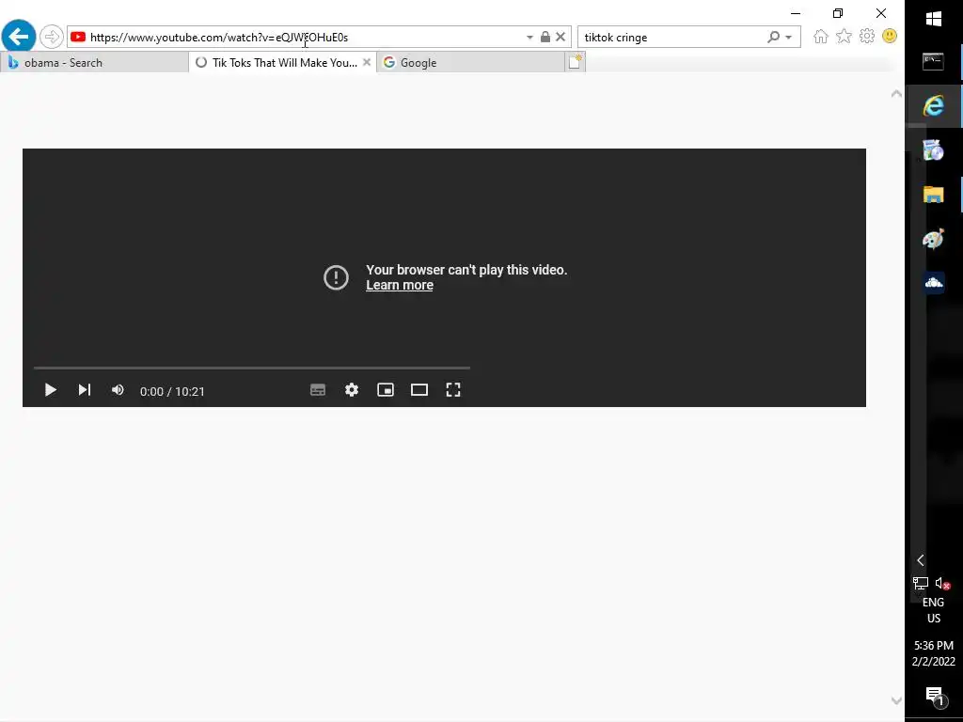Open the Home page icon
This screenshot has height=722, width=963.
click(820, 37)
